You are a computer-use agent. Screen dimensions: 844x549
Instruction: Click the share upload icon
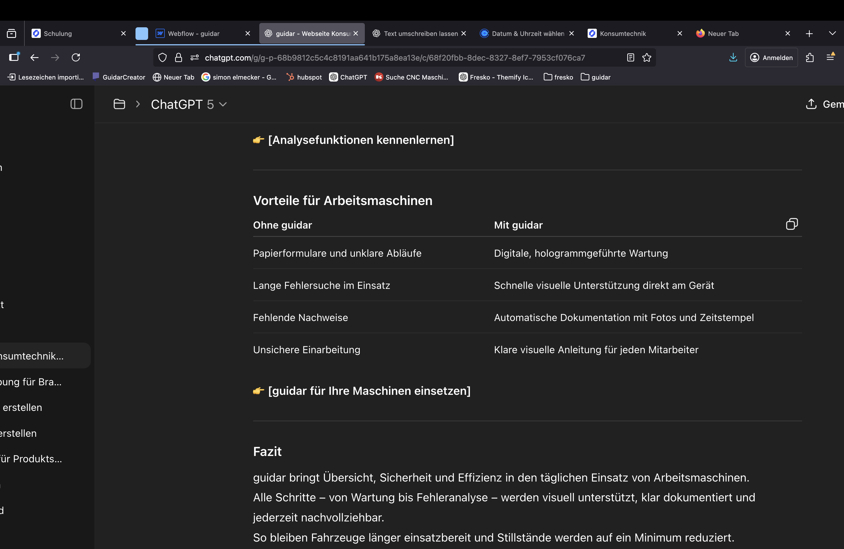(x=811, y=104)
